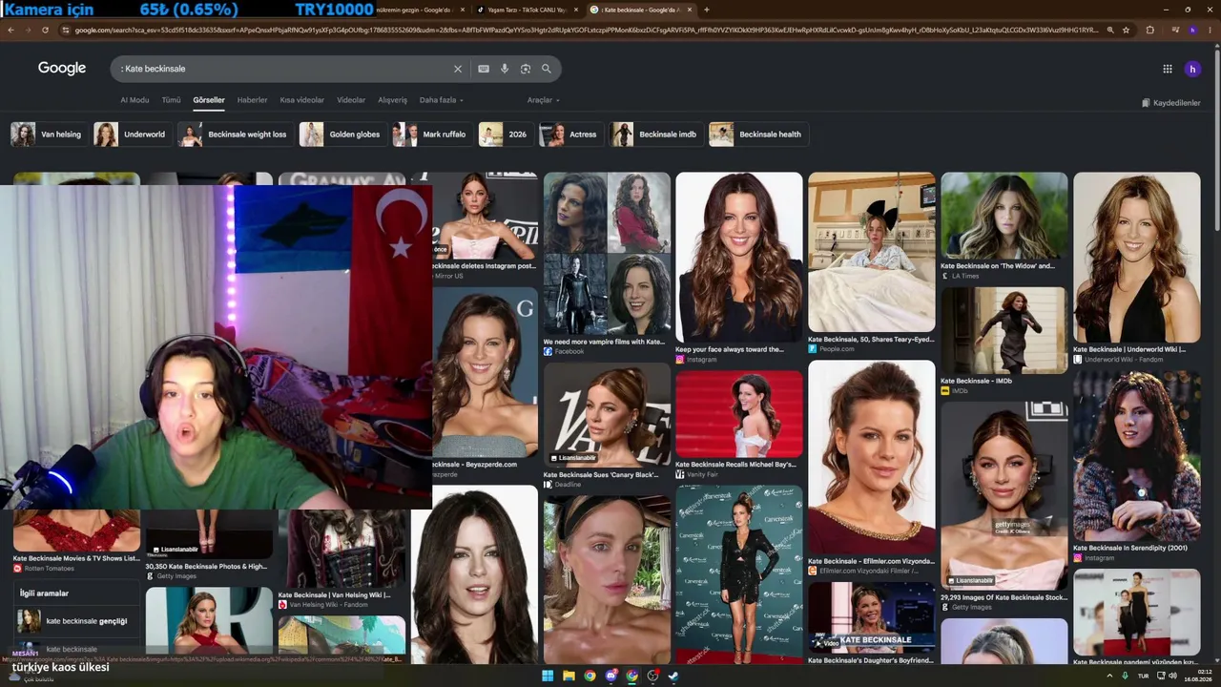1221x687 pixels.
Task: Open the Chrome three-dot menu
Action: [1209, 30]
